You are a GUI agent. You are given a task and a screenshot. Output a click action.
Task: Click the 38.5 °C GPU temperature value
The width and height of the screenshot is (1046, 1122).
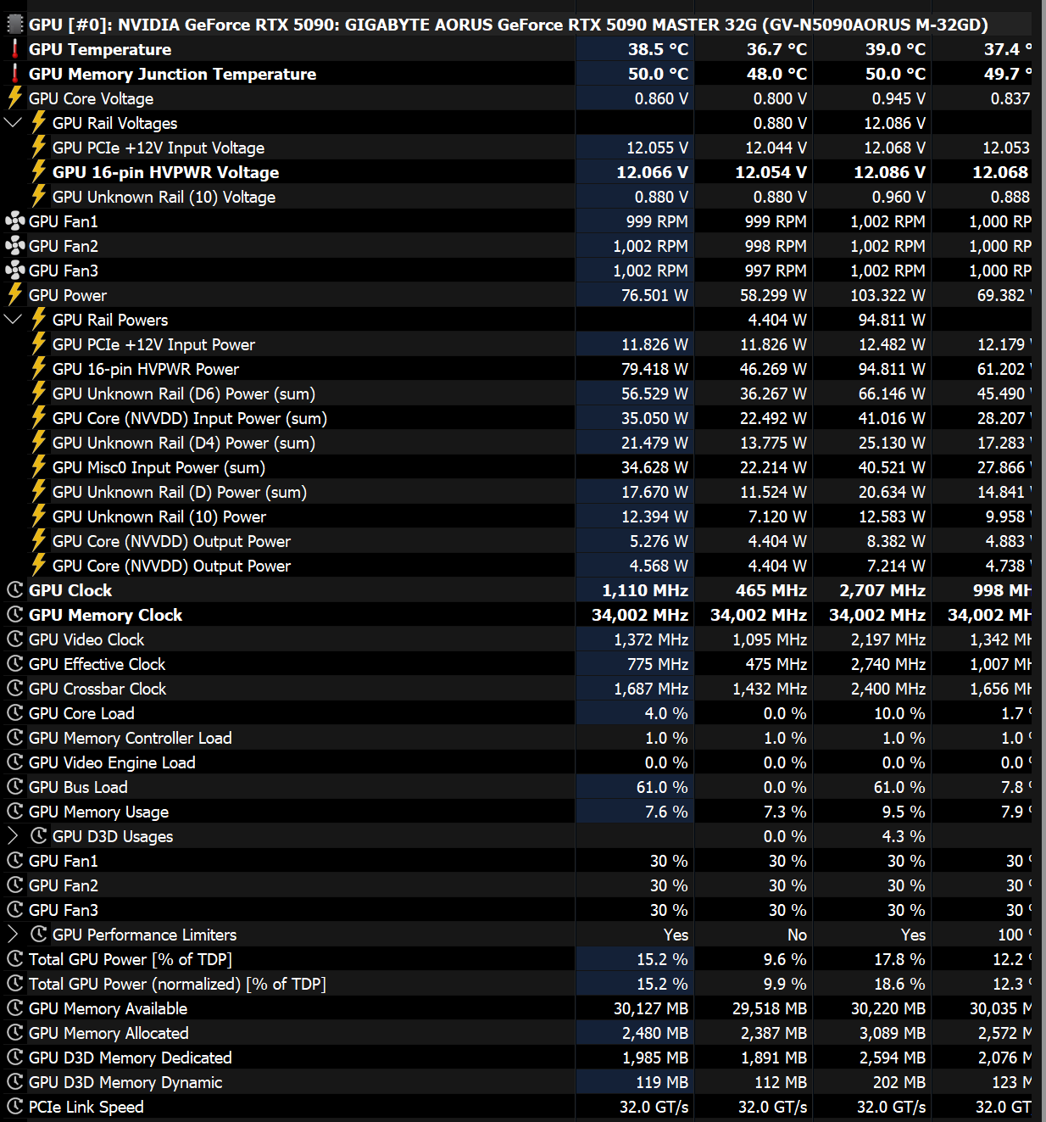click(658, 49)
